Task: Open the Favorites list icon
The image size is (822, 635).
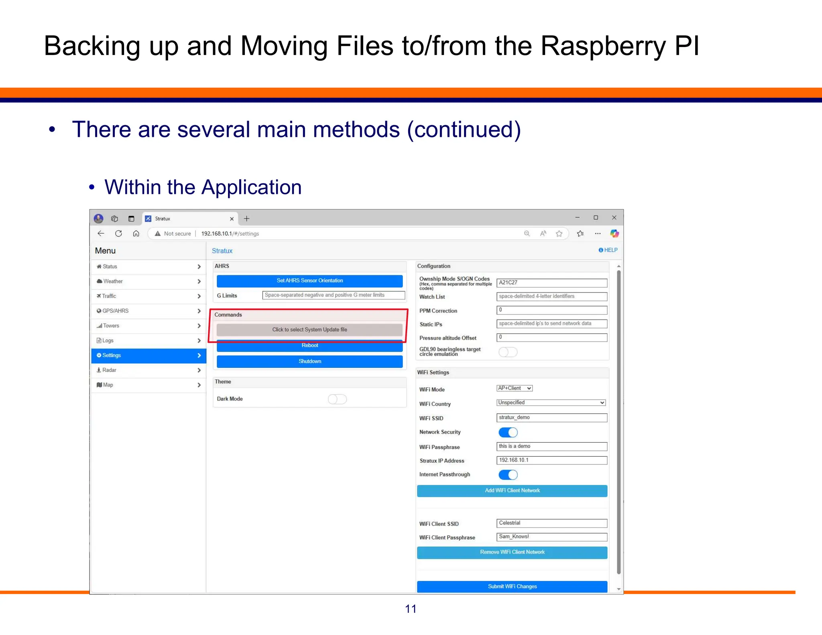Action: coord(580,234)
